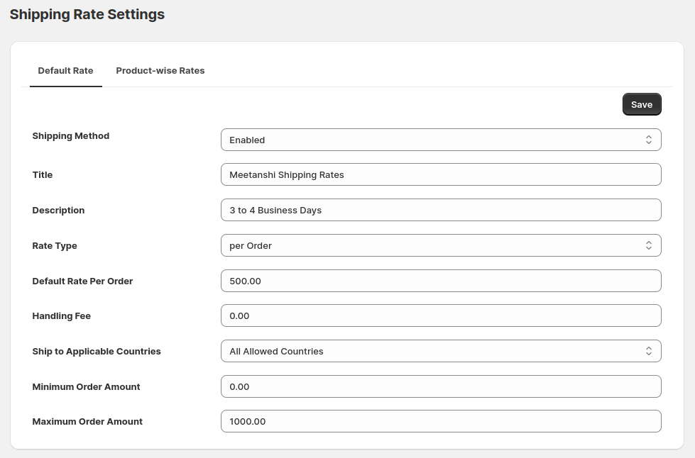Click the Rate Type select arrows icon
695x458 pixels.
[648, 245]
